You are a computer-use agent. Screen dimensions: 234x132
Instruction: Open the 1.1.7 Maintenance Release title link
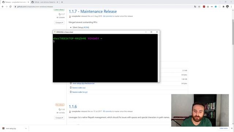93,11
